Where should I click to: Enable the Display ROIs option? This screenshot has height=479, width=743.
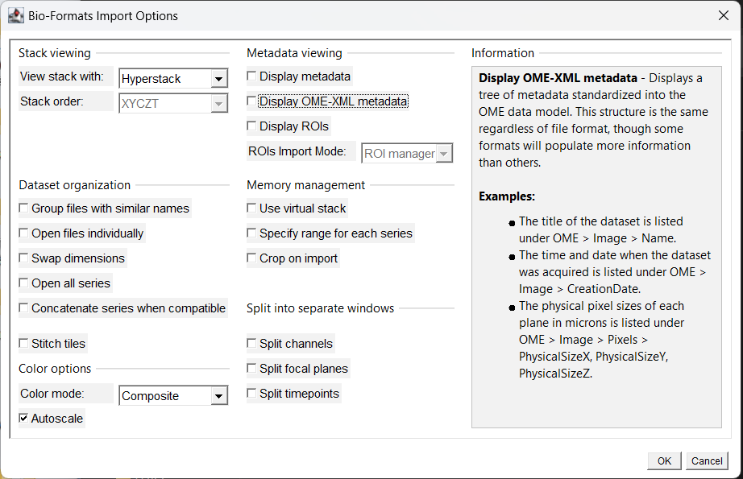pyautogui.click(x=251, y=126)
